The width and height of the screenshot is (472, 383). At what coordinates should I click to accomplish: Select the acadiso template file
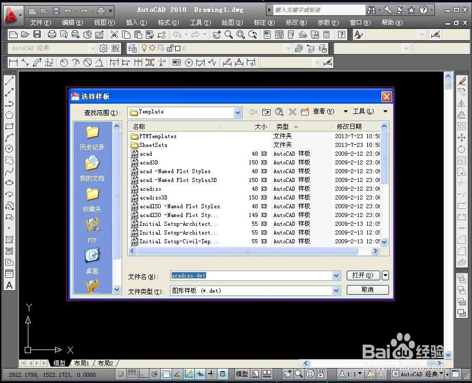coord(150,189)
